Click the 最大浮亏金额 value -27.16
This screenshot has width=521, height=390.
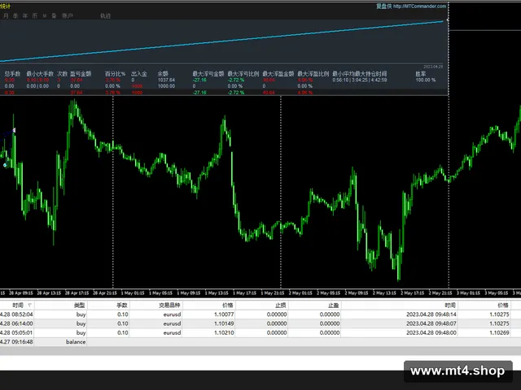[199, 80]
